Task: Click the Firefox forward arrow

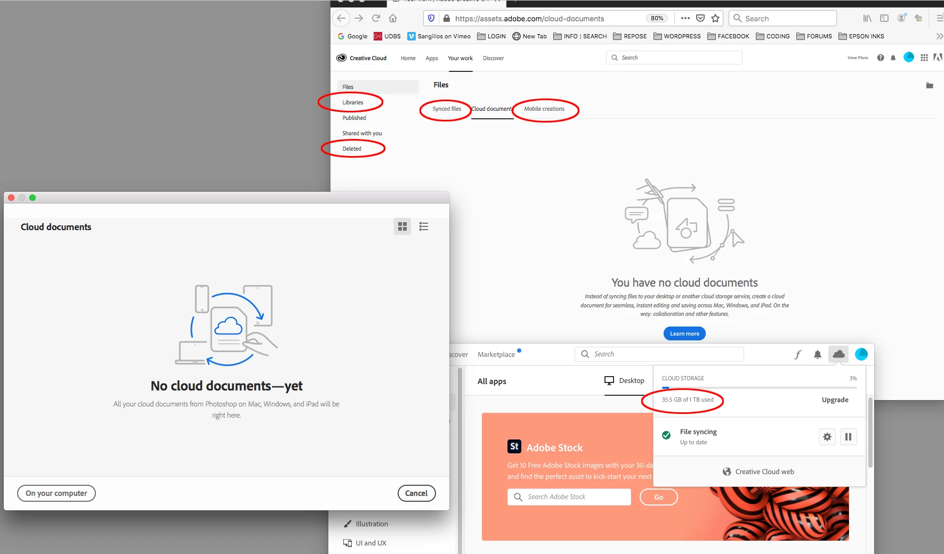Action: (359, 18)
